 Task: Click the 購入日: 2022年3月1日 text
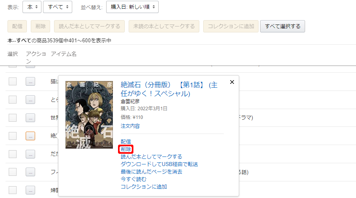[x=144, y=109]
